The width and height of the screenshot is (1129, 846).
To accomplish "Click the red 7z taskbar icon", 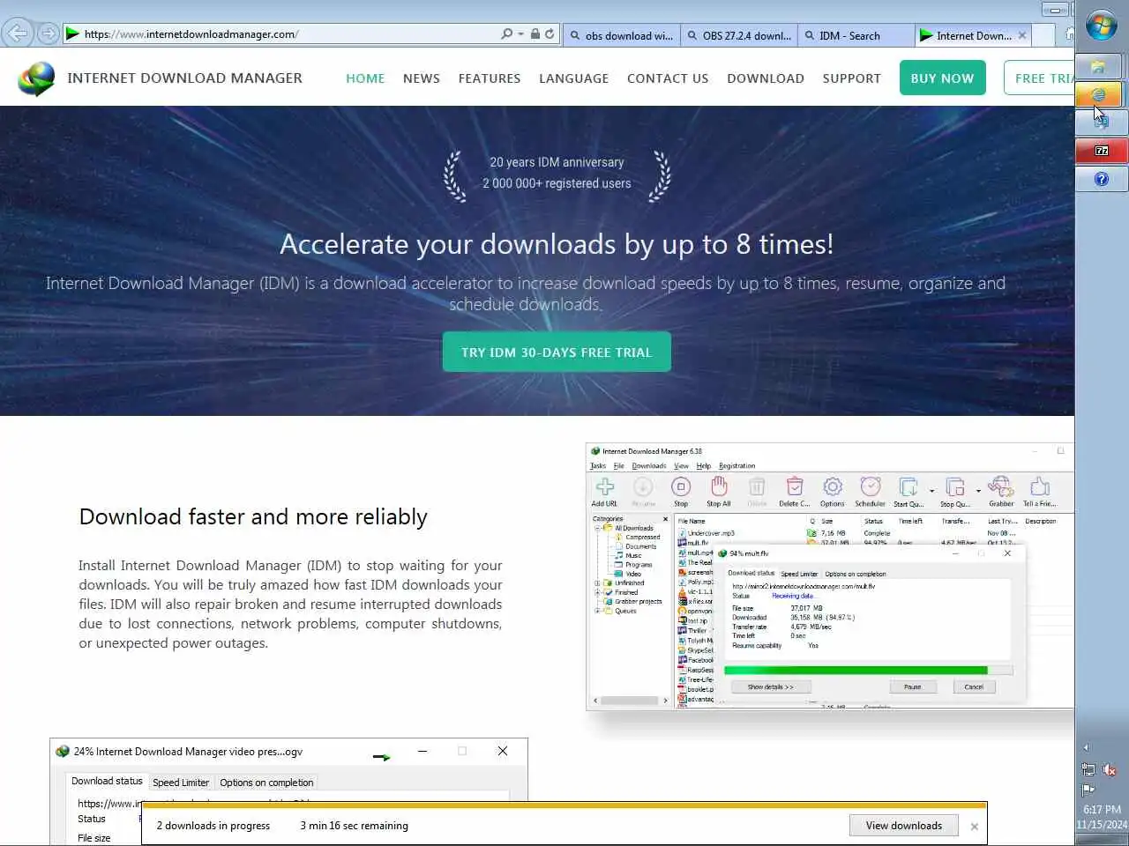I will click(1102, 151).
